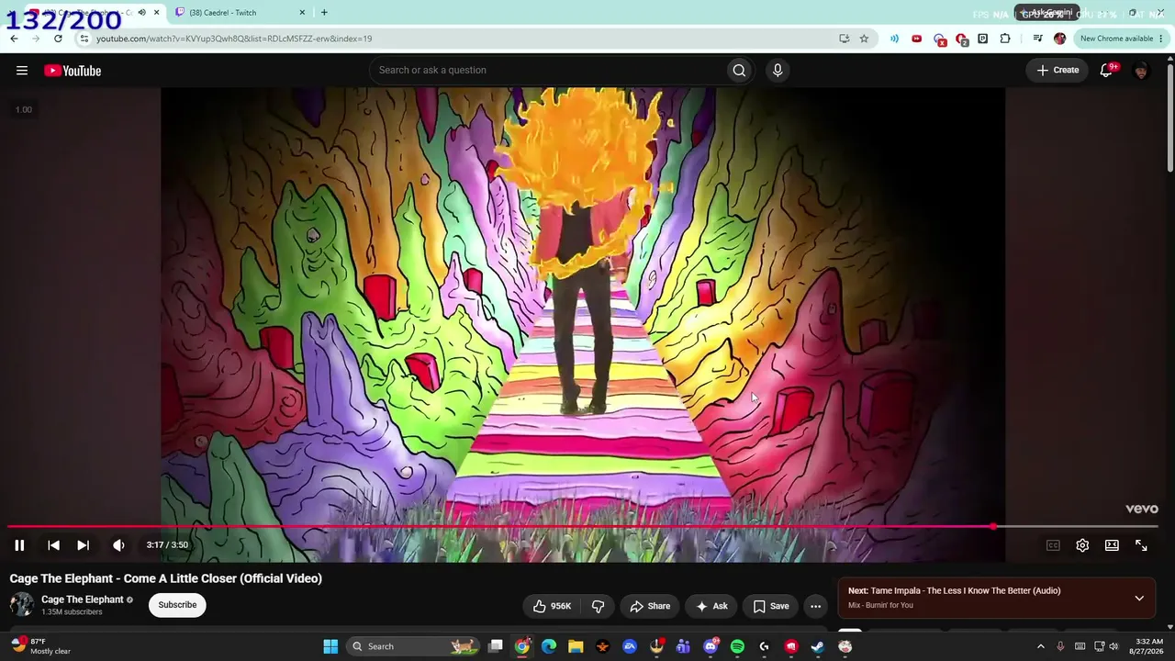Bookmark this page with the star
Screen dimensions: 1175x661
864,39
